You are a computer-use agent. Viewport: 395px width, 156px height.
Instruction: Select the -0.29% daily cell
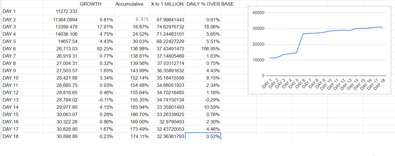click(x=203, y=100)
